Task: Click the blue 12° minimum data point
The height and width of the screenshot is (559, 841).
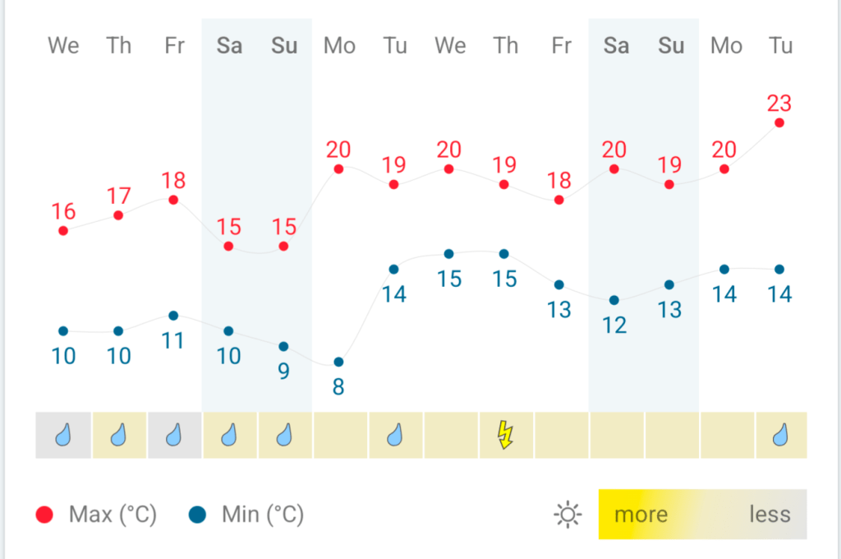Action: tap(614, 300)
